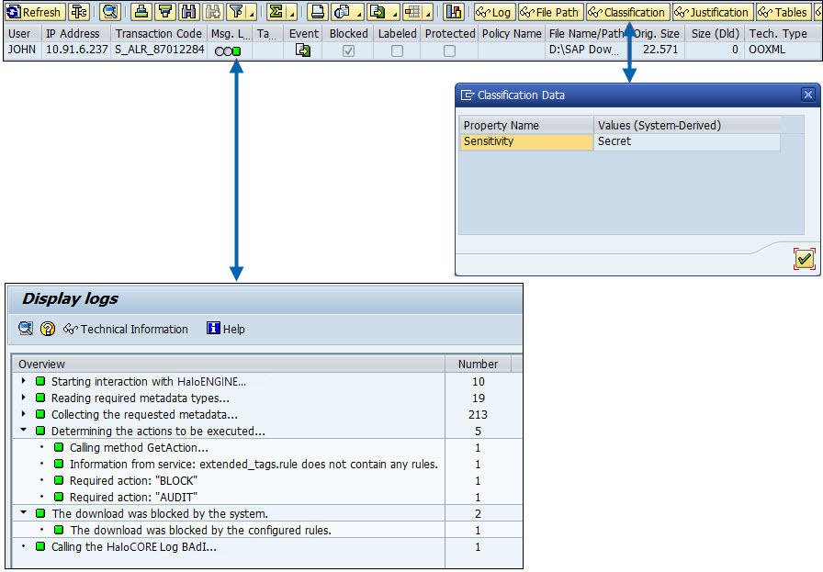Select the blocked by the configured rules entry
The image size is (823, 572).
200,530
